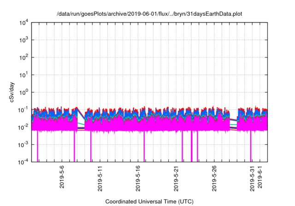Click the 2019-5-11 date tick label
295x206 pixels.
100,177
